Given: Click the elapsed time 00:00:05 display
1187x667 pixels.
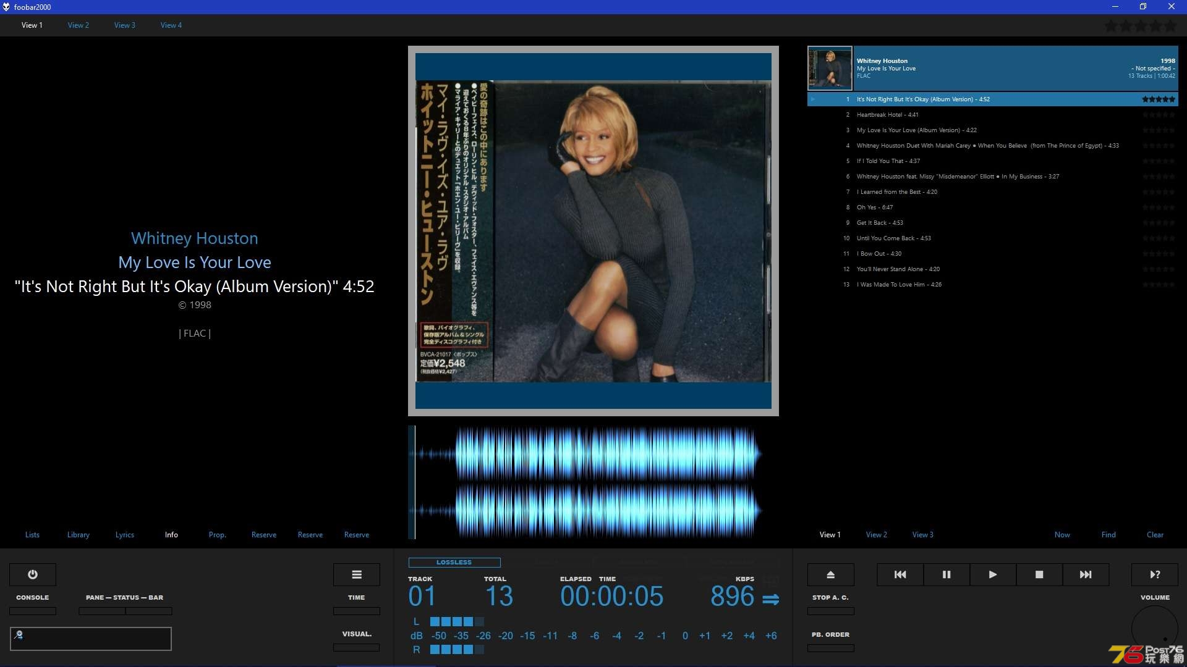Looking at the screenshot, I should (611, 597).
